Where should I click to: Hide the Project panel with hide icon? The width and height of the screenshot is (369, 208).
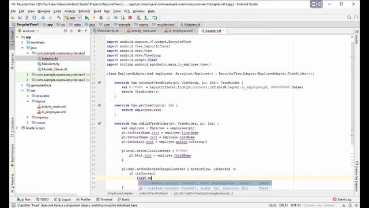click(x=86, y=31)
